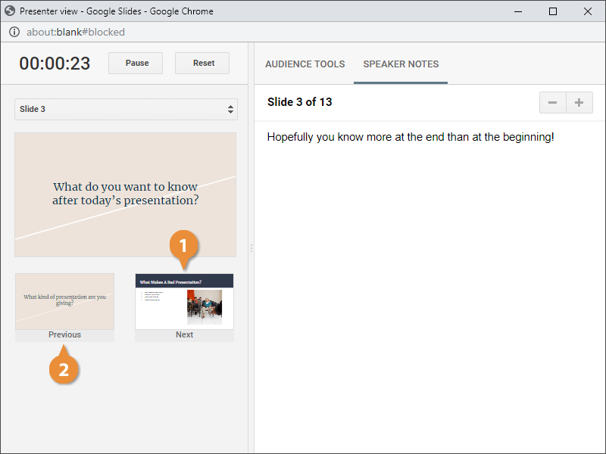Switch to the Audience Tools tab
This screenshot has height=454, width=606.
click(305, 64)
